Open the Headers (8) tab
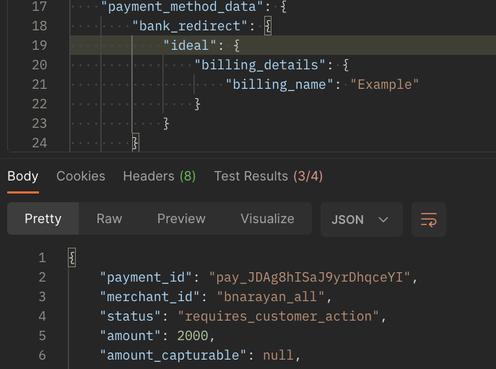 [160, 176]
